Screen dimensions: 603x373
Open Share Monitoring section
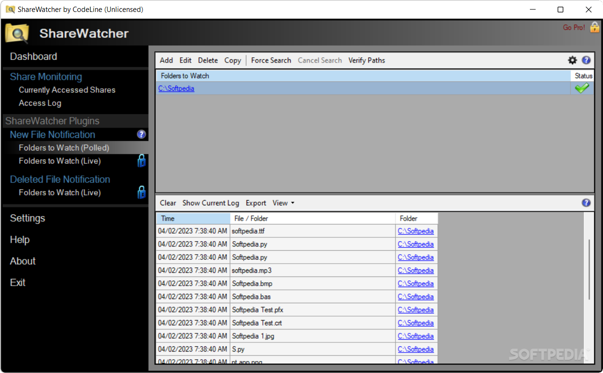(x=46, y=77)
